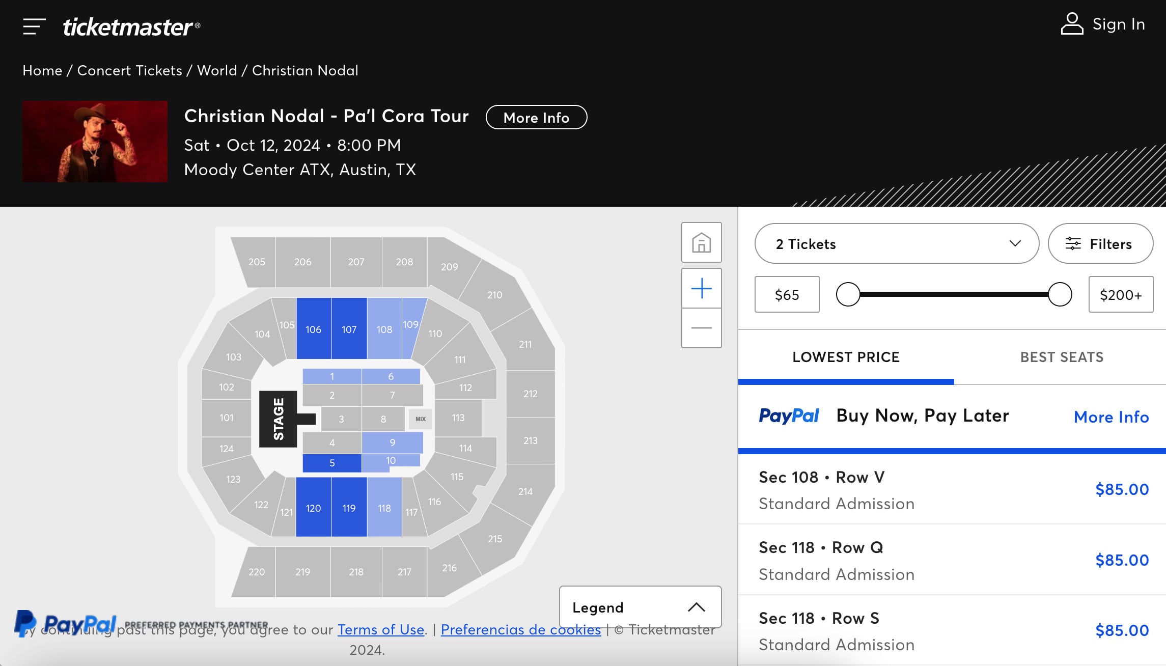Click the Ticketmaster logo
1166x666 pixels.
pyautogui.click(x=131, y=26)
